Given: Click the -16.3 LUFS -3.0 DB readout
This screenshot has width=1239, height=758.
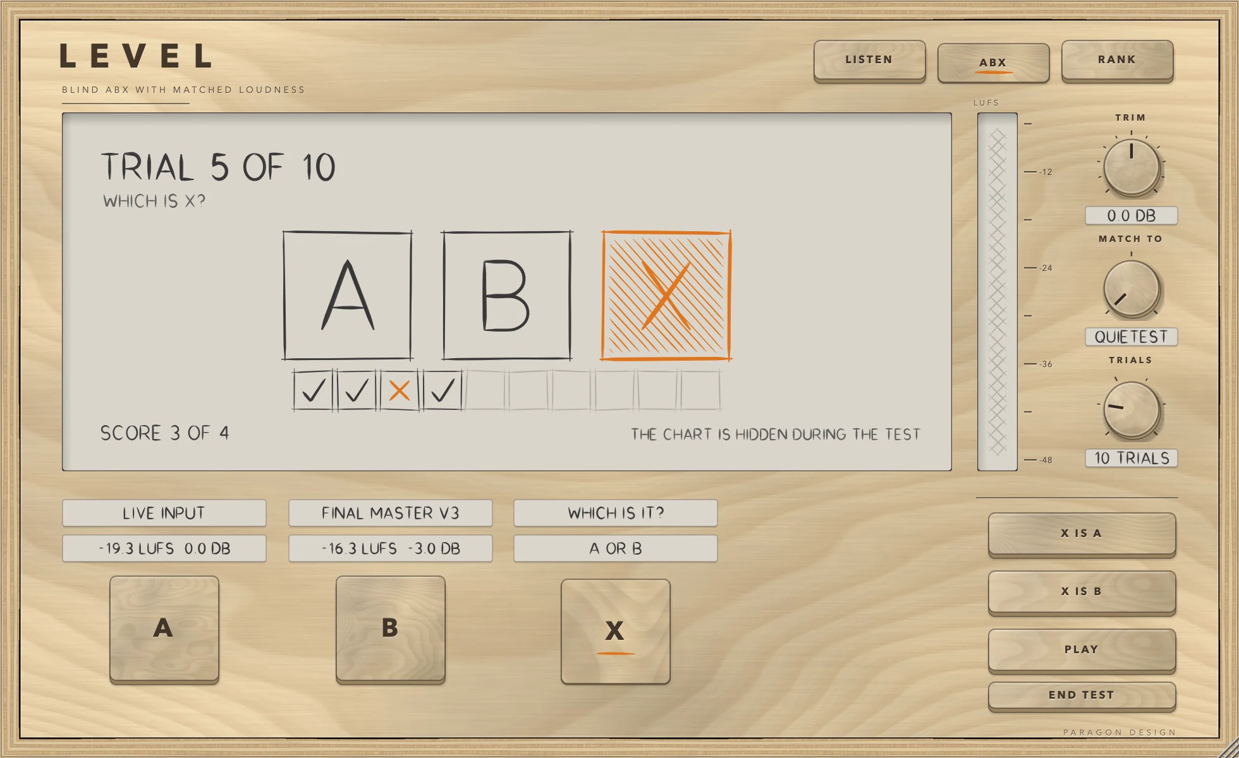Looking at the screenshot, I should (390, 548).
